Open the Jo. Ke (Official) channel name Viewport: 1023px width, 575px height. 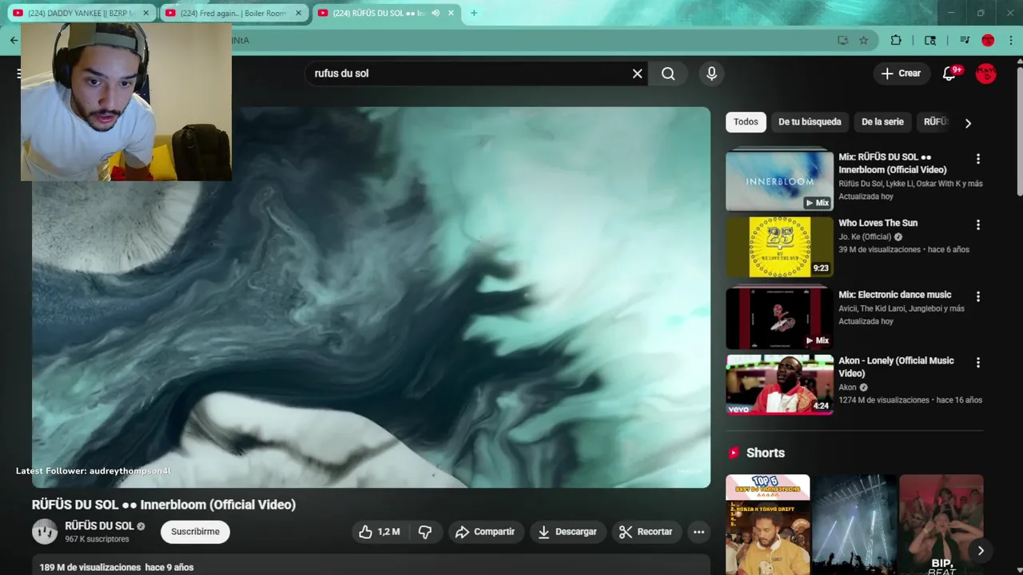click(865, 237)
